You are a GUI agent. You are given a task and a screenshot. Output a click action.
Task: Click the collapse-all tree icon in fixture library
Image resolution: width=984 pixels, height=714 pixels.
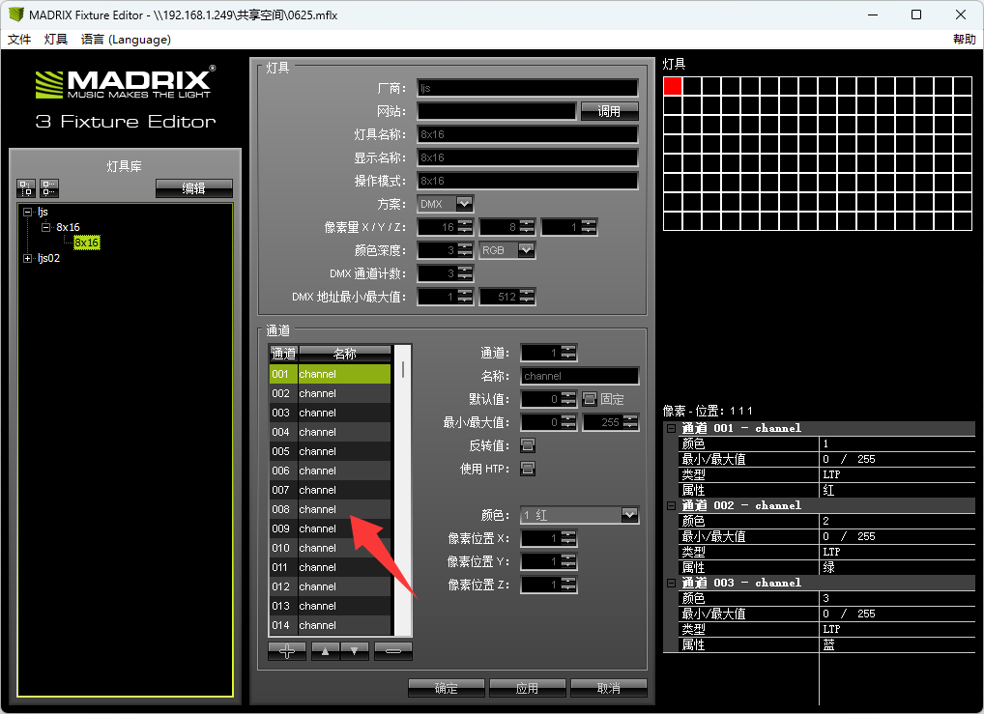[49, 188]
